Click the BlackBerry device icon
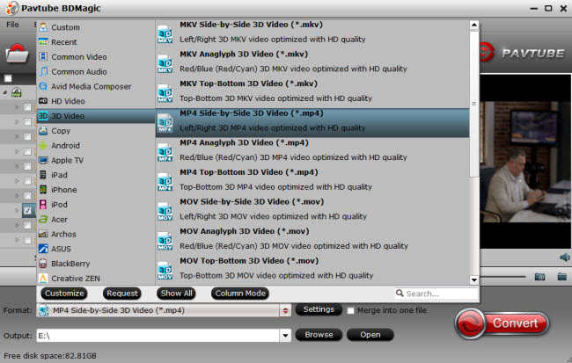Viewport: 572px width, 363px height. coord(43,264)
